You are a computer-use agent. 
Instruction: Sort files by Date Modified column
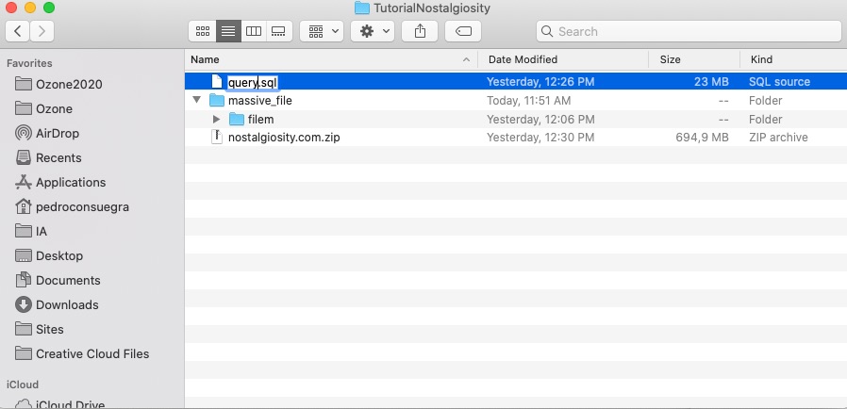click(x=562, y=59)
